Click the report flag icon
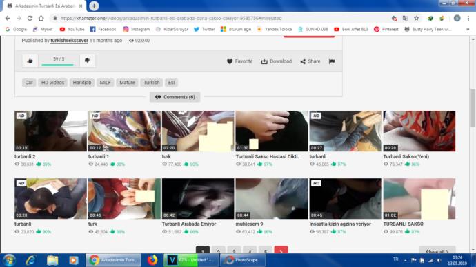Screen dimensions: 476x267 click(332, 61)
